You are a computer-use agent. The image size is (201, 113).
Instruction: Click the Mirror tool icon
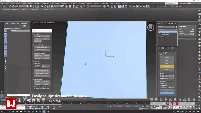coord(104,6)
